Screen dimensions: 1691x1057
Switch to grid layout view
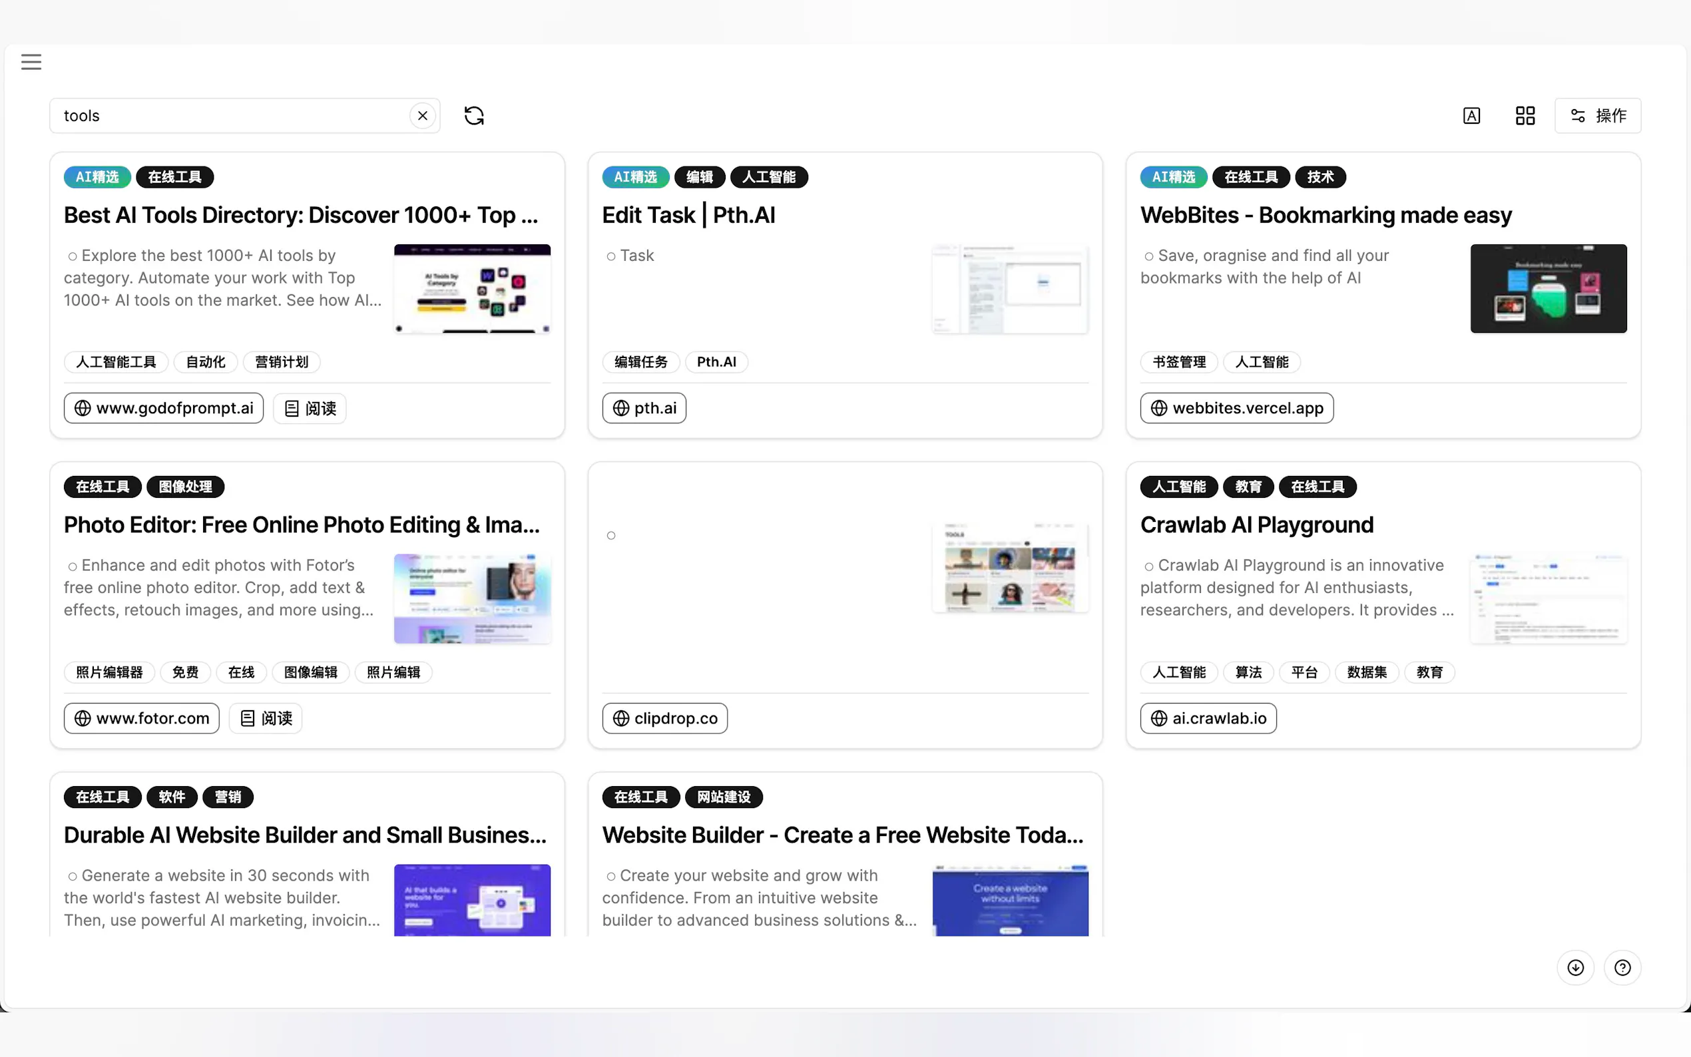point(1525,115)
